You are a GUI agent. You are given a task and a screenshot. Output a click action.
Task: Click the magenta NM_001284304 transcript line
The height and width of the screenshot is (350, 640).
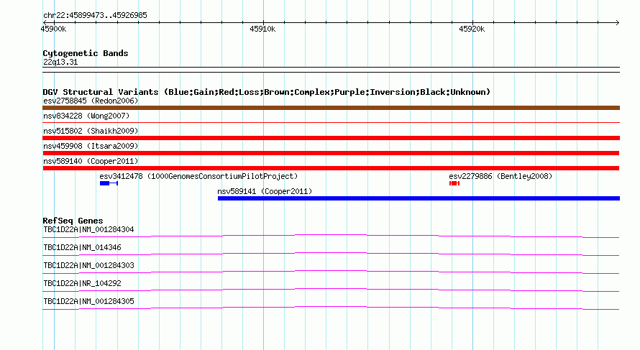pyautogui.click(x=331, y=236)
